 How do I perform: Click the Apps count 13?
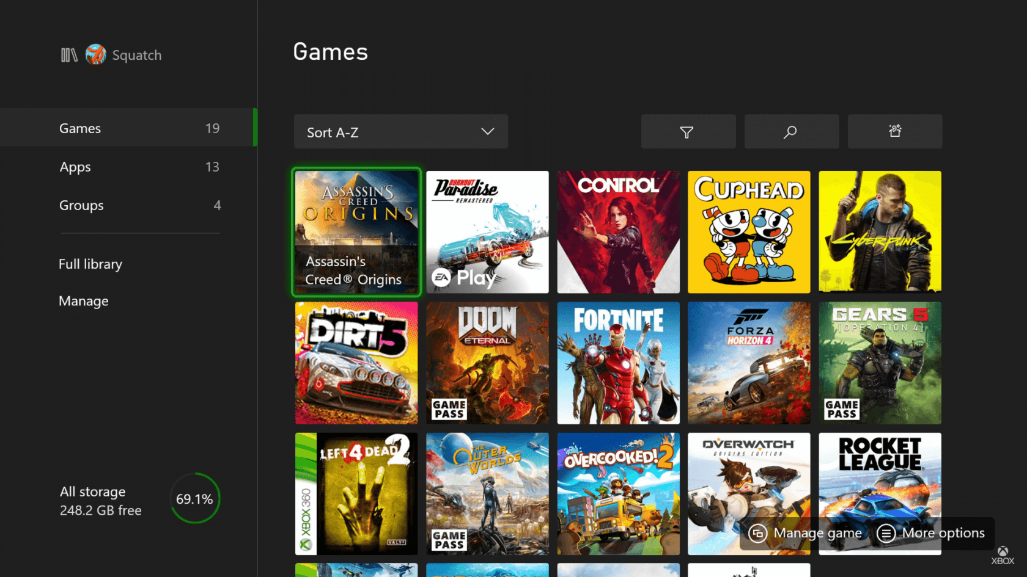point(212,167)
